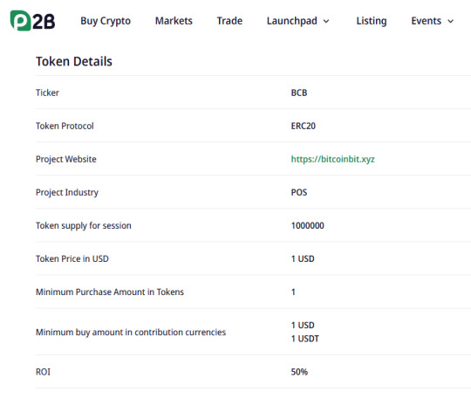The image size is (471, 419).
Task: Click the Token Details heading
Action: [74, 61]
